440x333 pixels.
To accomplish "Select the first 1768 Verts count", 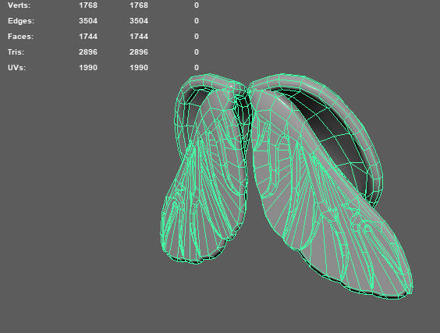I will [88, 5].
